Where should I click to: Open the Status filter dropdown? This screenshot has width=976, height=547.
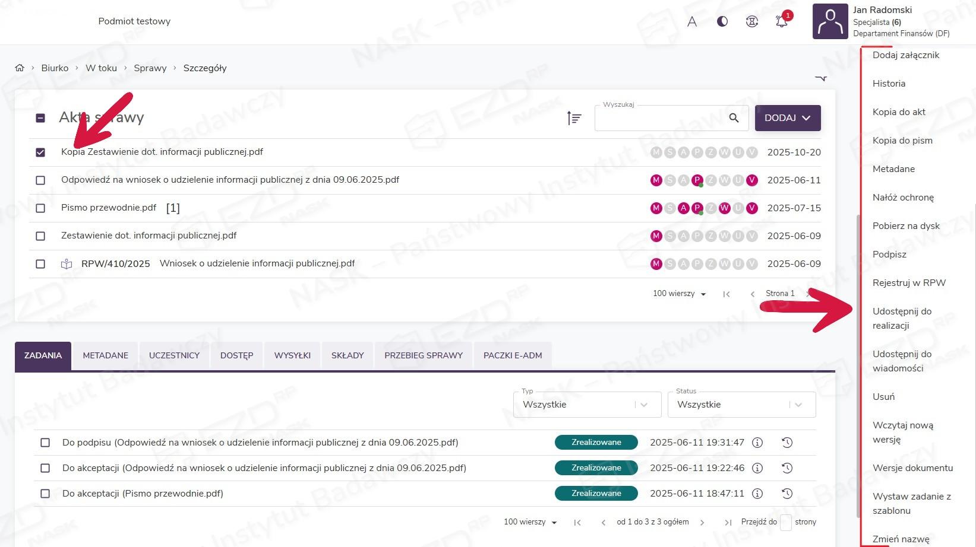click(741, 405)
